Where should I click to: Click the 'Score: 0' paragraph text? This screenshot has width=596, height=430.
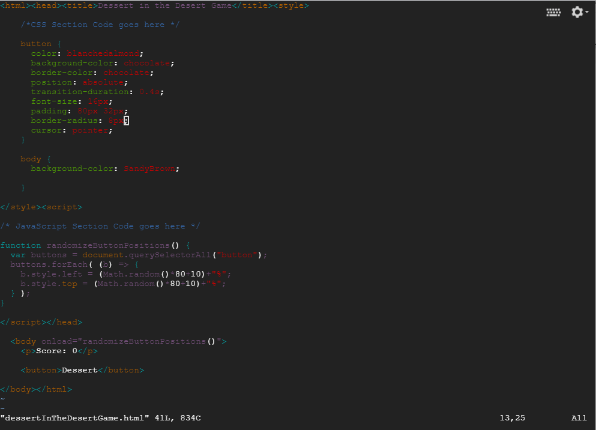56,351
